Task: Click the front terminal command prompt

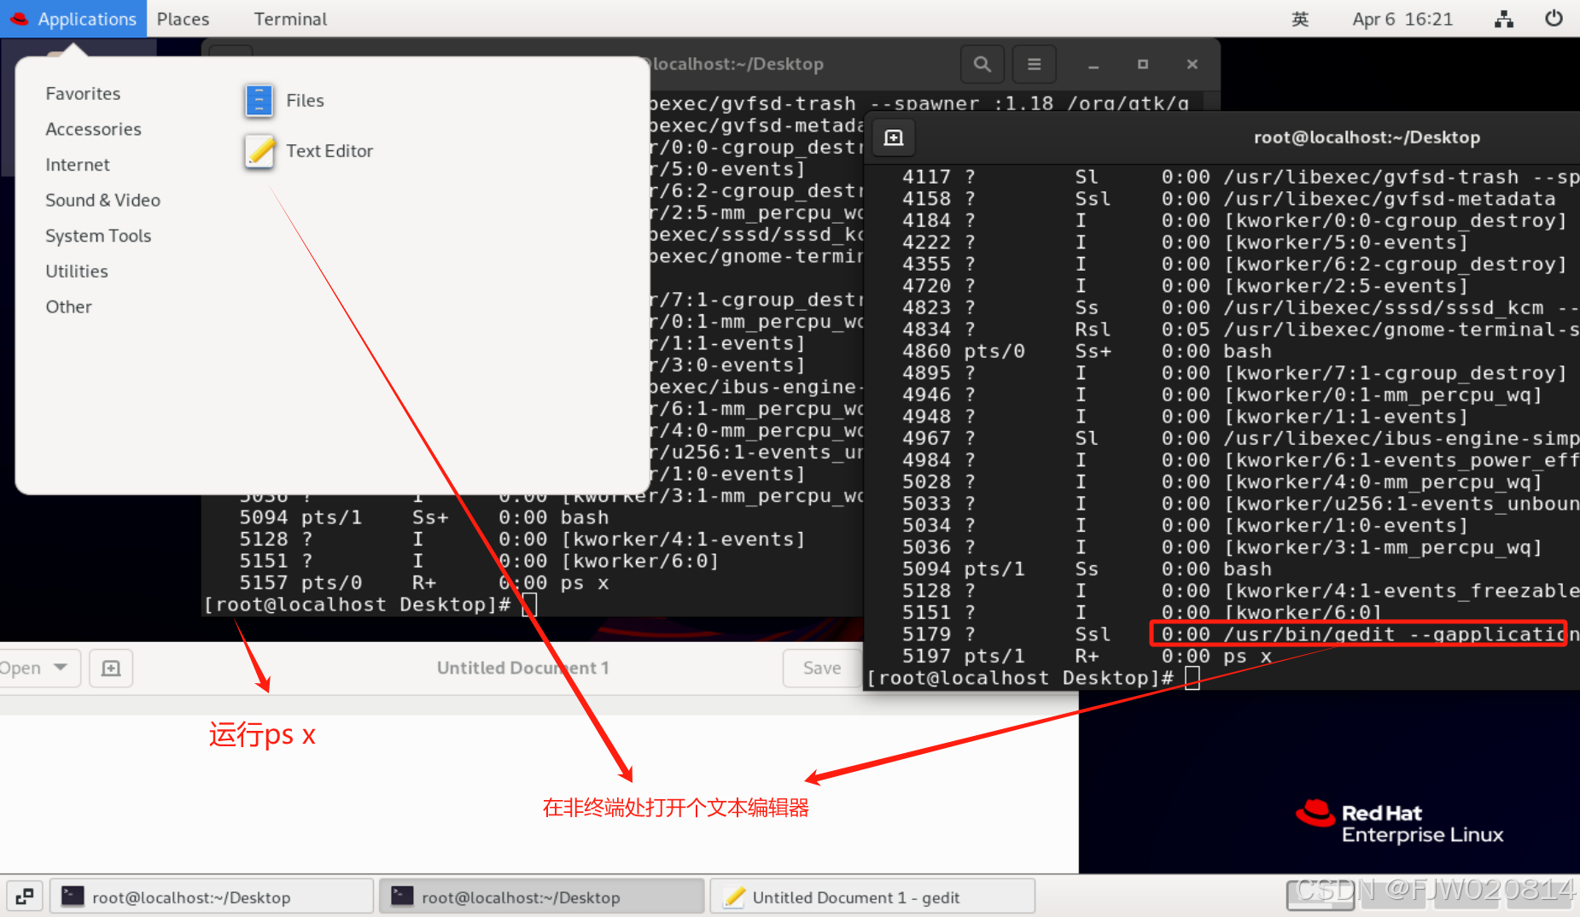Action: pos(1034,679)
